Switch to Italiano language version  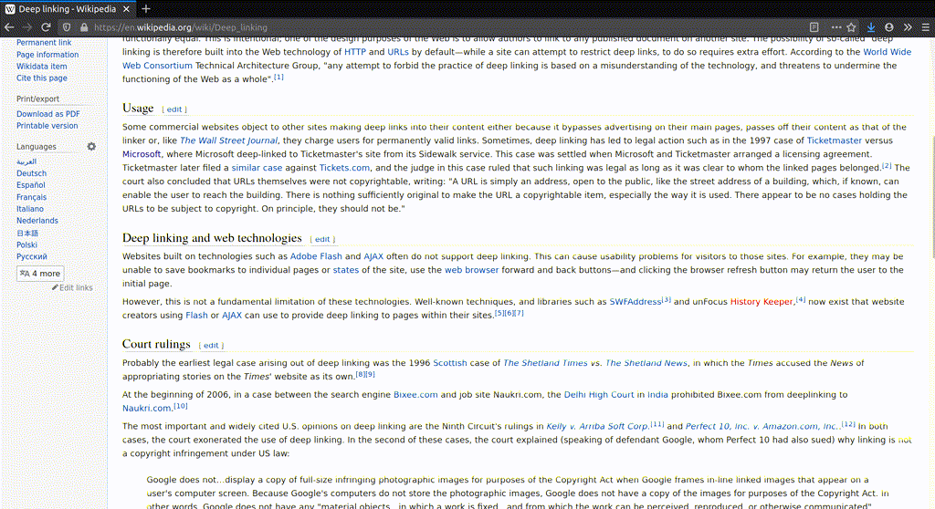pyautogui.click(x=30, y=209)
